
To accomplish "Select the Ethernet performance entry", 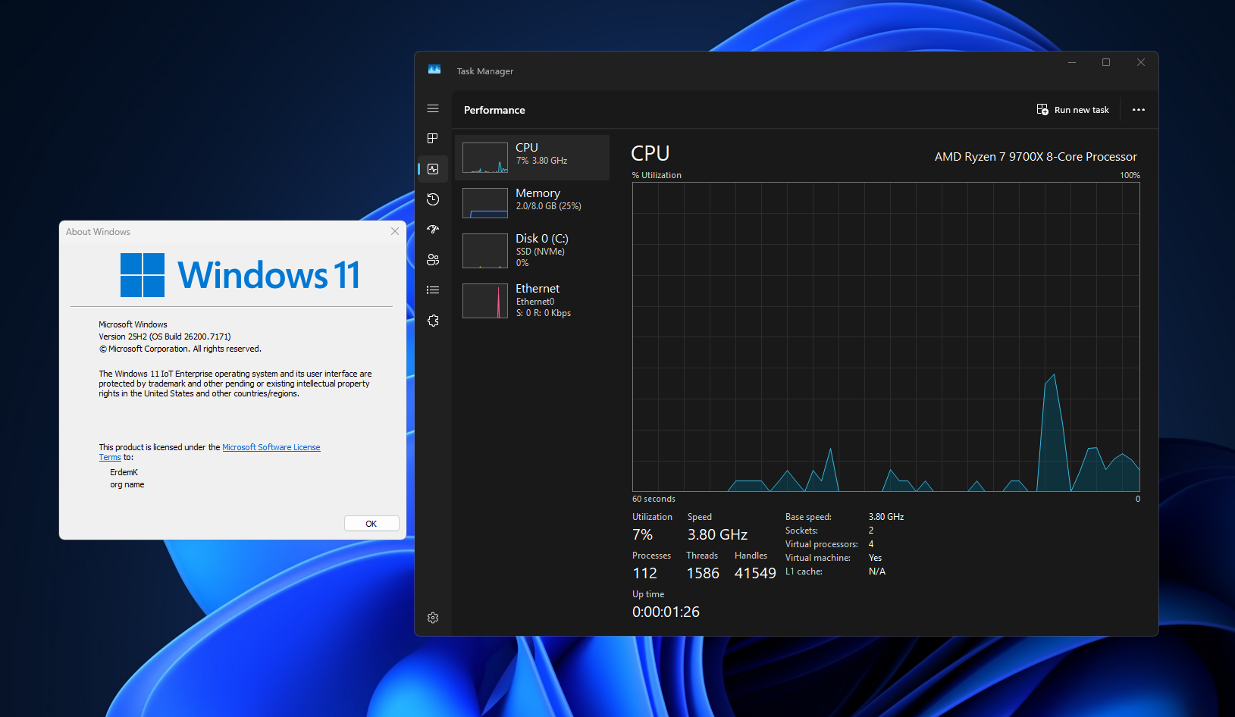I will pyautogui.click(x=532, y=301).
